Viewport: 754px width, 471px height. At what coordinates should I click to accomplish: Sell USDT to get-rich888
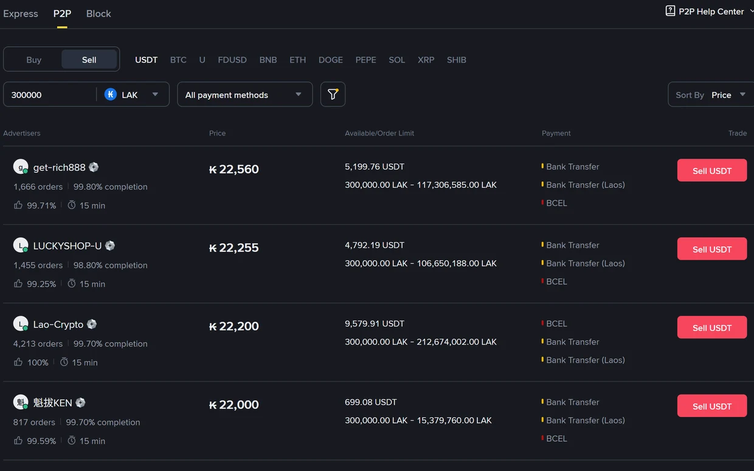[x=712, y=171]
